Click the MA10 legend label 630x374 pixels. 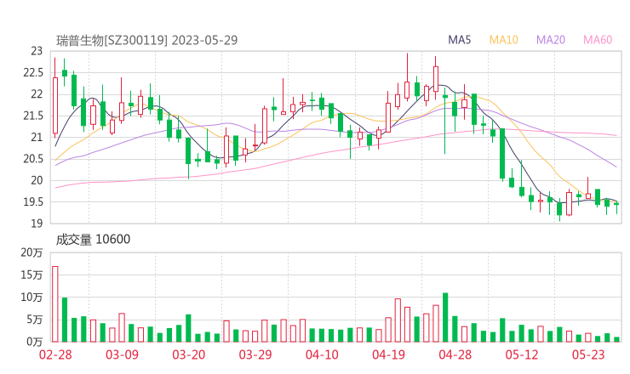click(503, 40)
